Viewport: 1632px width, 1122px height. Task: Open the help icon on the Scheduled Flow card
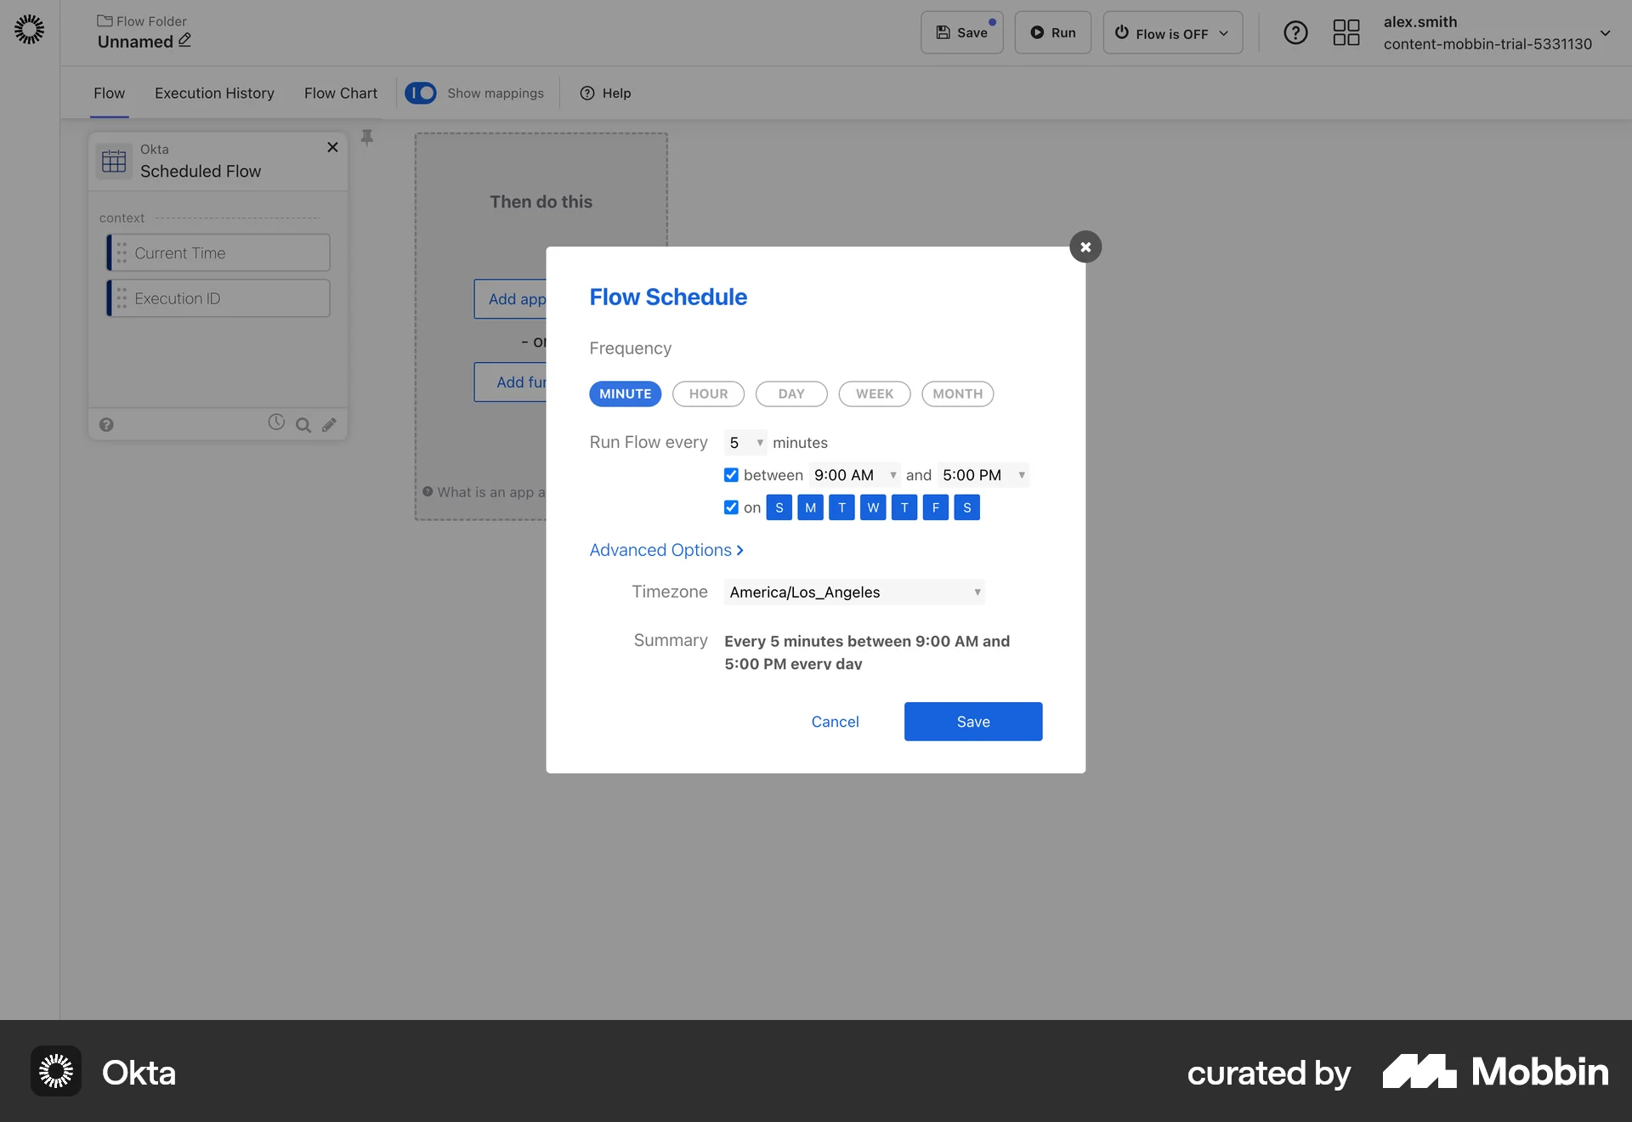[106, 424]
